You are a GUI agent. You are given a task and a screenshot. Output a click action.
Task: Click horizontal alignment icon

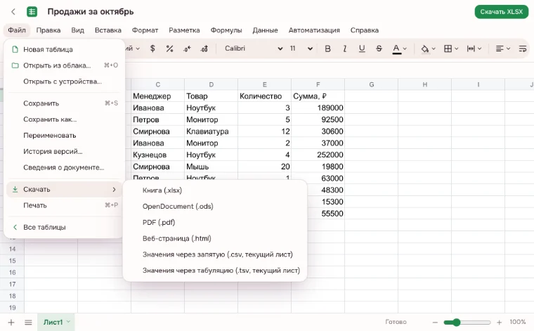point(500,48)
